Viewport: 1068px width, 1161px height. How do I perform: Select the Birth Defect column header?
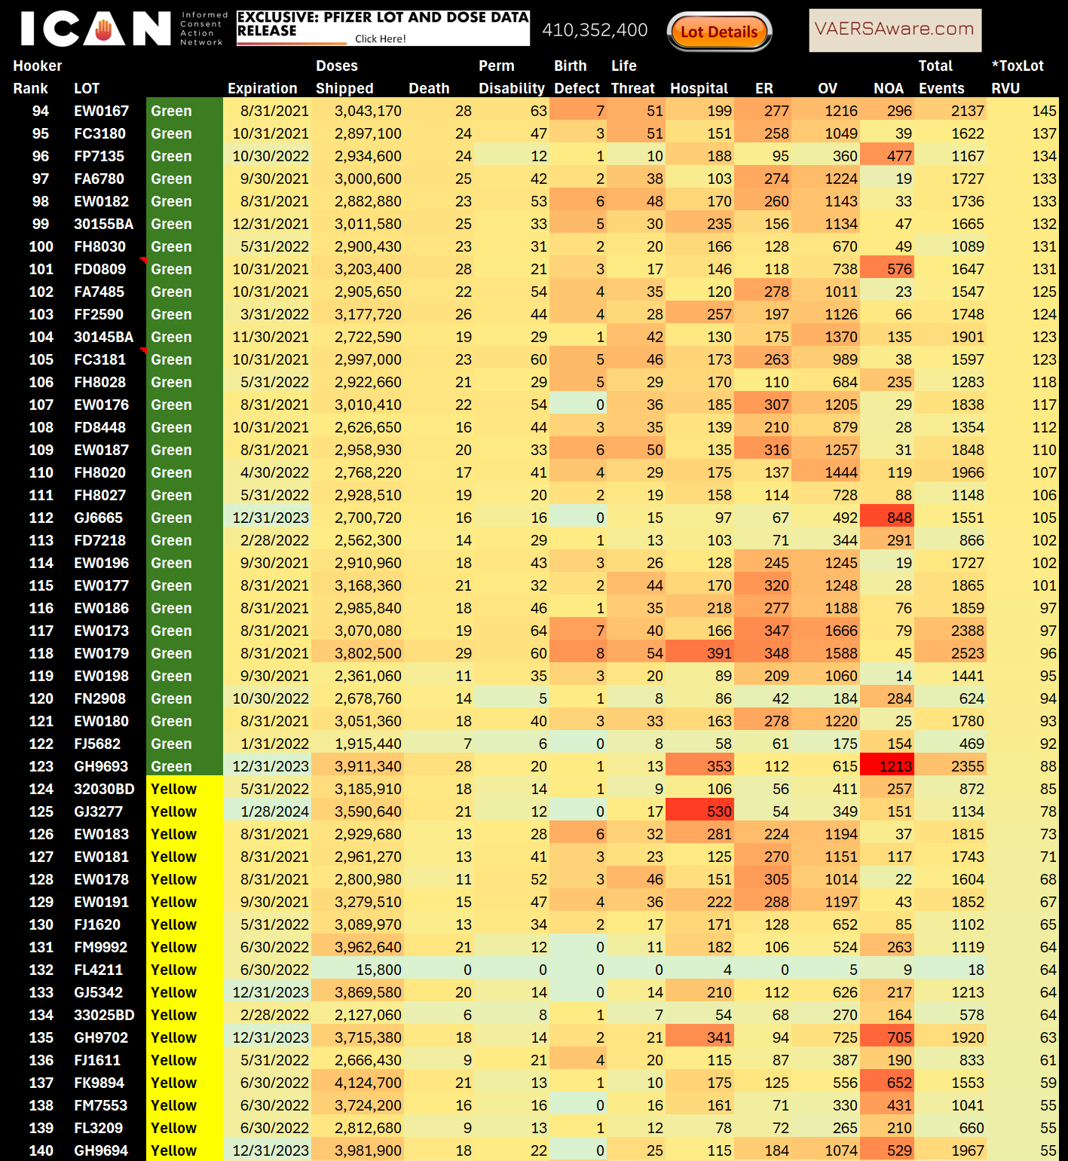[577, 77]
